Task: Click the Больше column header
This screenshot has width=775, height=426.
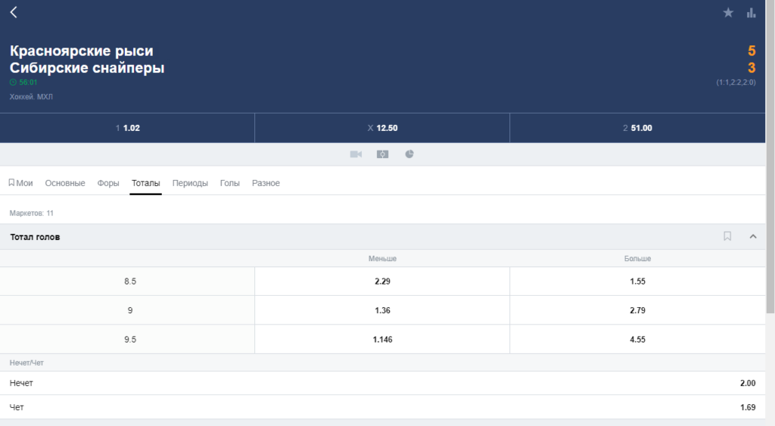Action: tap(637, 259)
